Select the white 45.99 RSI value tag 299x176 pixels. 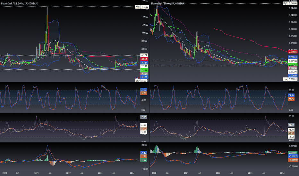291,130
